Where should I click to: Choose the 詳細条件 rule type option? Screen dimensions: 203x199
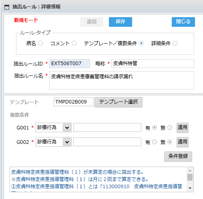[x=175, y=43]
